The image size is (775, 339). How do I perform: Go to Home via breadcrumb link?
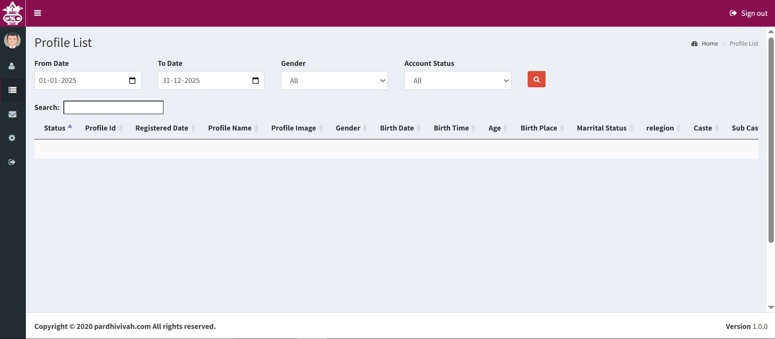(710, 44)
